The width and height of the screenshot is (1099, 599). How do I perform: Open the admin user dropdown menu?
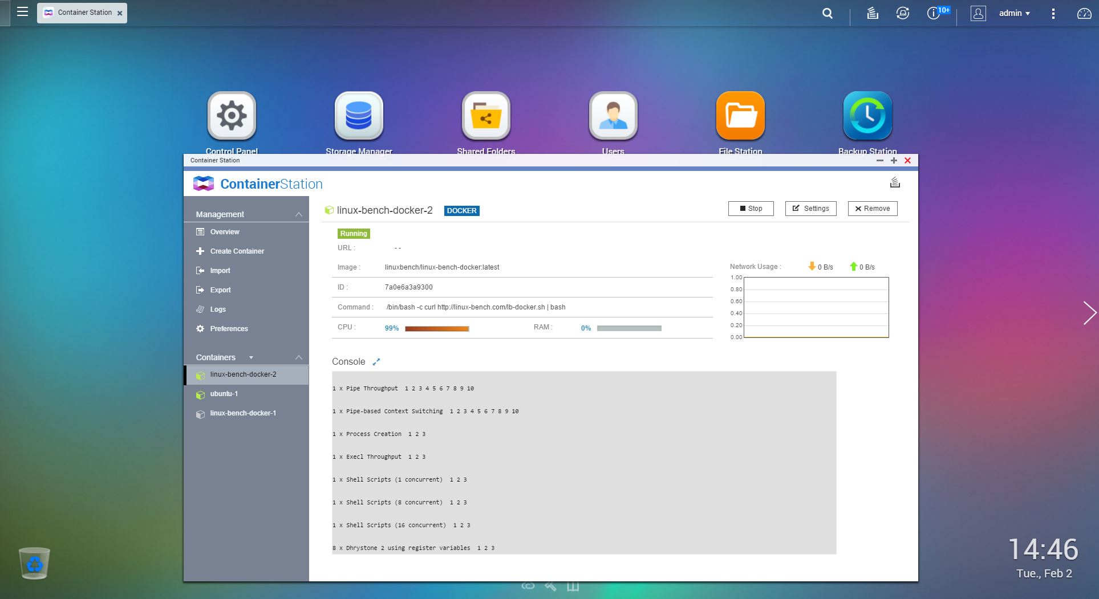[1014, 13]
